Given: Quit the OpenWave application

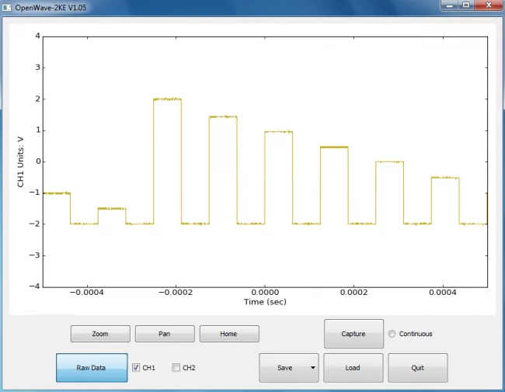Looking at the screenshot, I should [x=418, y=368].
